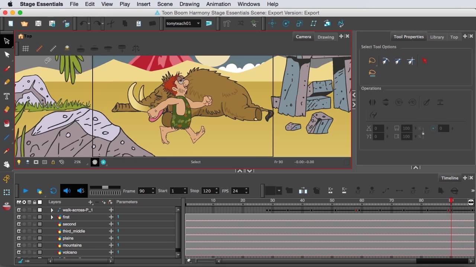Open the Stage Essentials application menu
Image resolution: width=476 pixels, height=267 pixels.
pyautogui.click(x=41, y=4)
